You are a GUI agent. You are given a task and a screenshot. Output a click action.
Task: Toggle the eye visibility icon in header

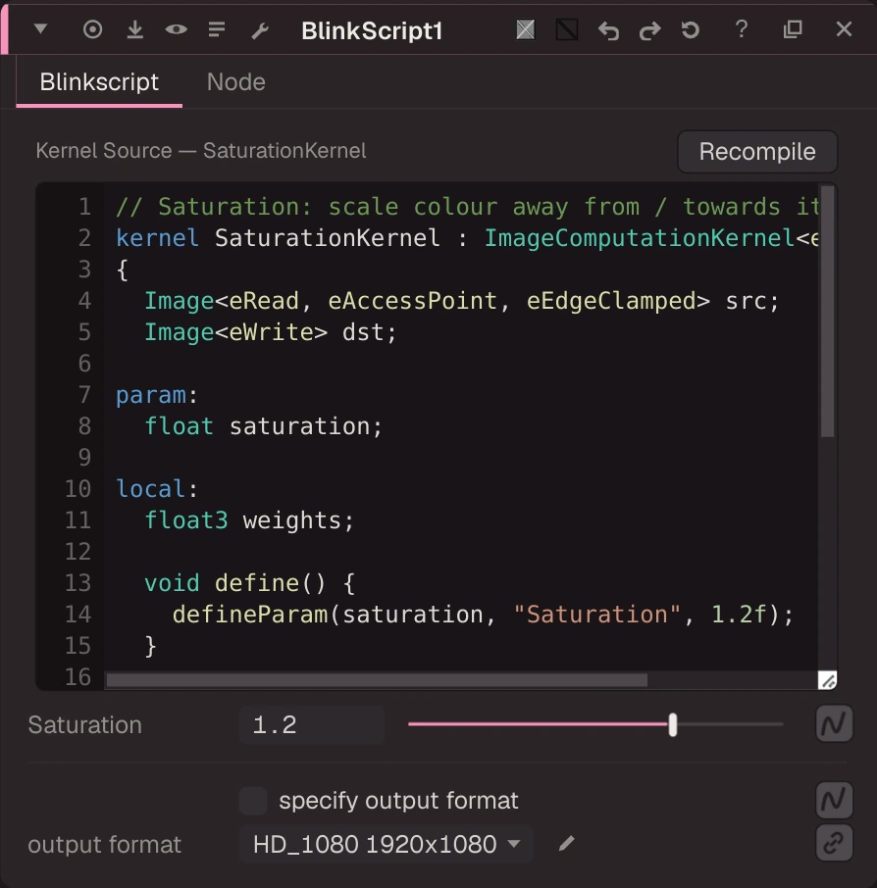pyautogui.click(x=177, y=29)
